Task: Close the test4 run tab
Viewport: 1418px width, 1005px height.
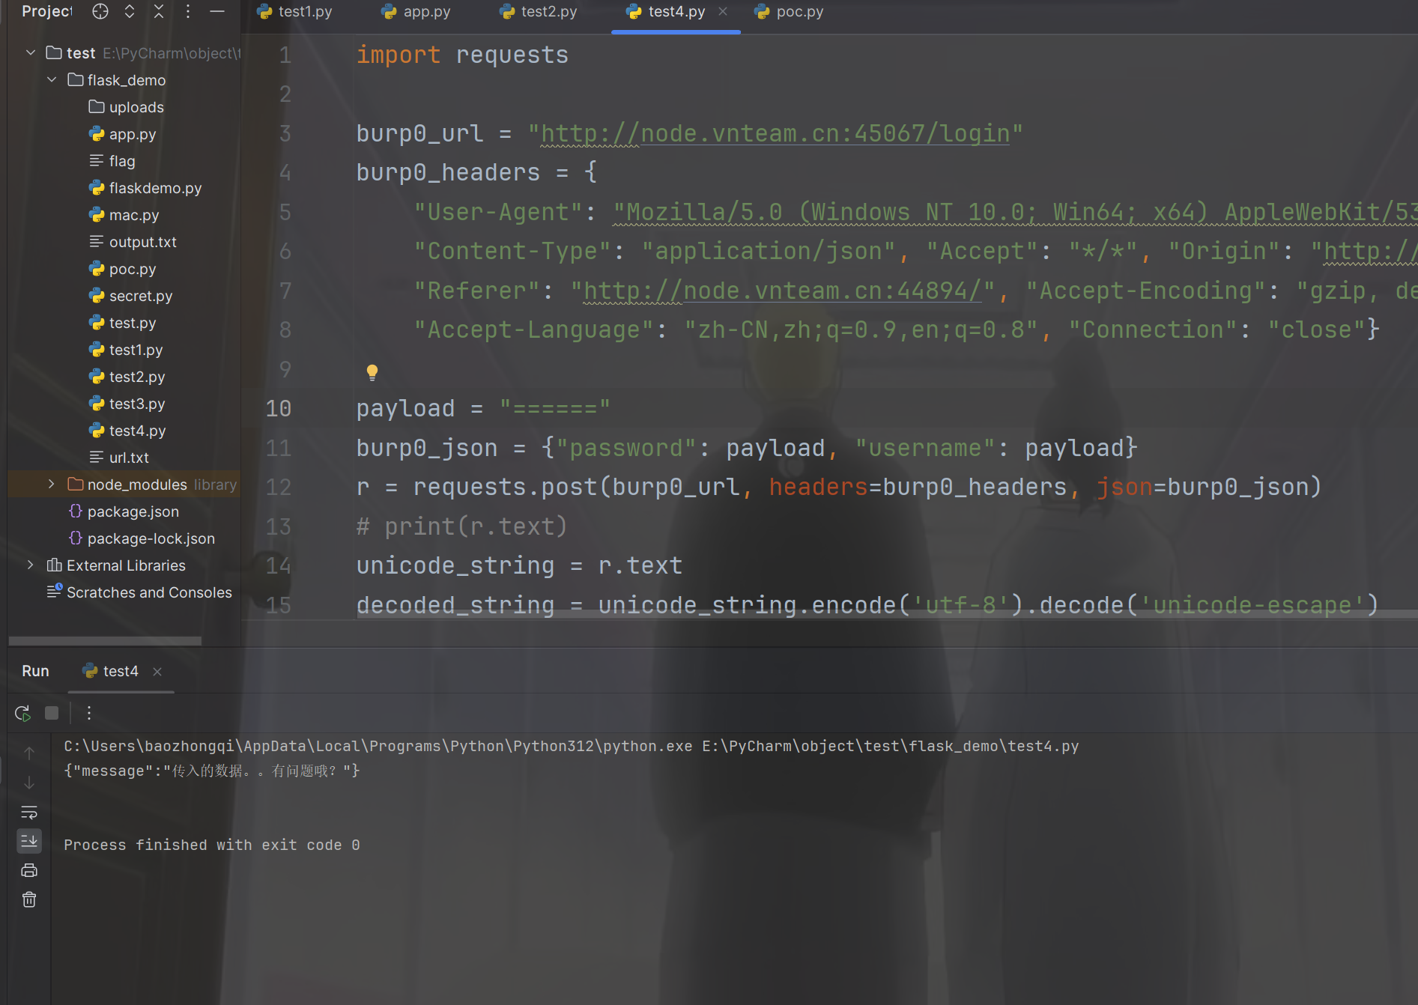Action: point(157,672)
